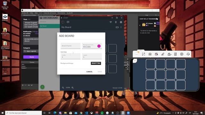Open Deckboard desktop shortcut icon
The width and height of the screenshot is (205, 115).
5,18
